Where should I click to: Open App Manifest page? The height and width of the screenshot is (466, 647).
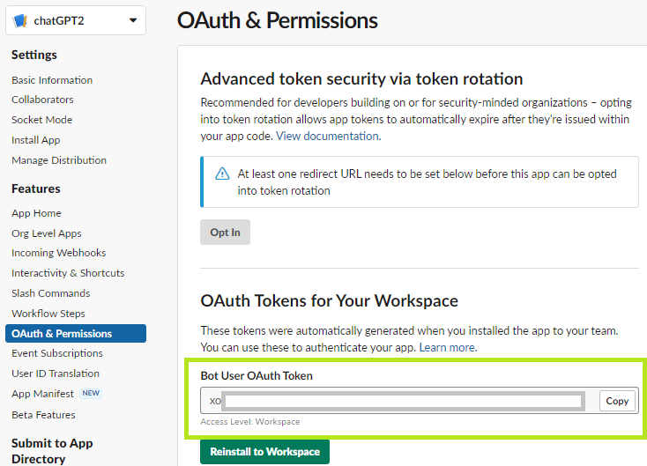[x=43, y=394]
